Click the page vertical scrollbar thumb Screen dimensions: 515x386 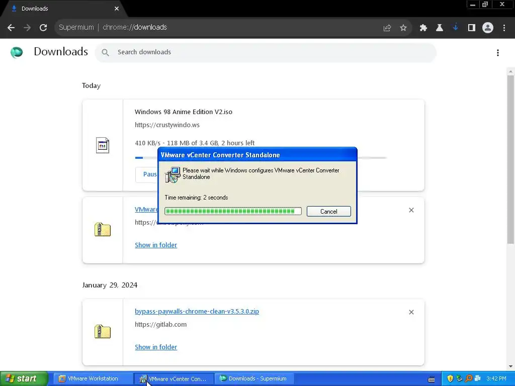(x=511, y=159)
